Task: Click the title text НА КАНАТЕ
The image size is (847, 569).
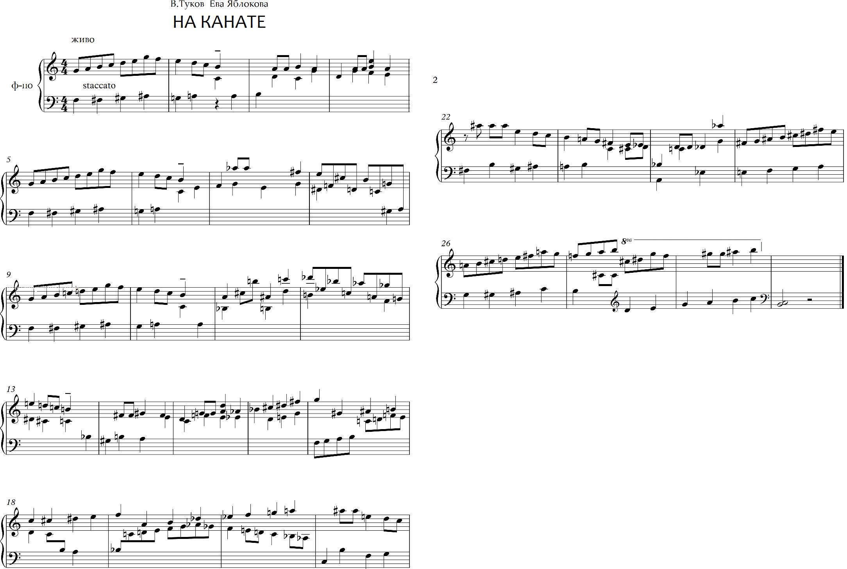Action: click(x=219, y=22)
